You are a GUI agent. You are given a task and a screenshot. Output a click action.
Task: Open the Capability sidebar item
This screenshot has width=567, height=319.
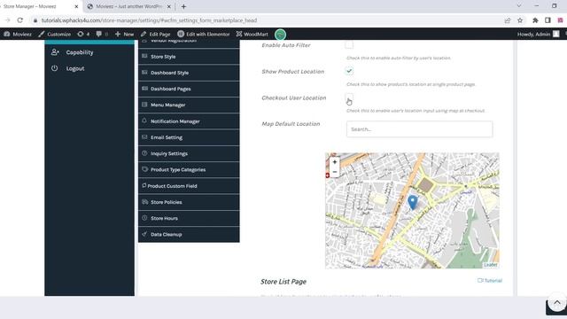click(89, 52)
